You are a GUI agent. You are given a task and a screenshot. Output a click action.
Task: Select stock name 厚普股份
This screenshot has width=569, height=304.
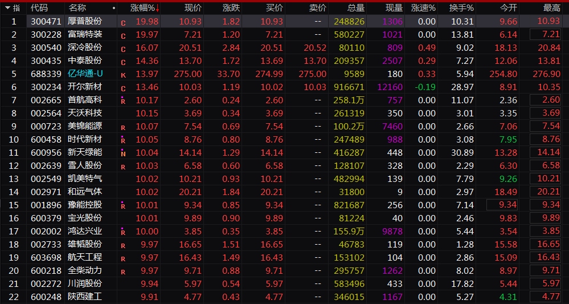[x=85, y=22]
